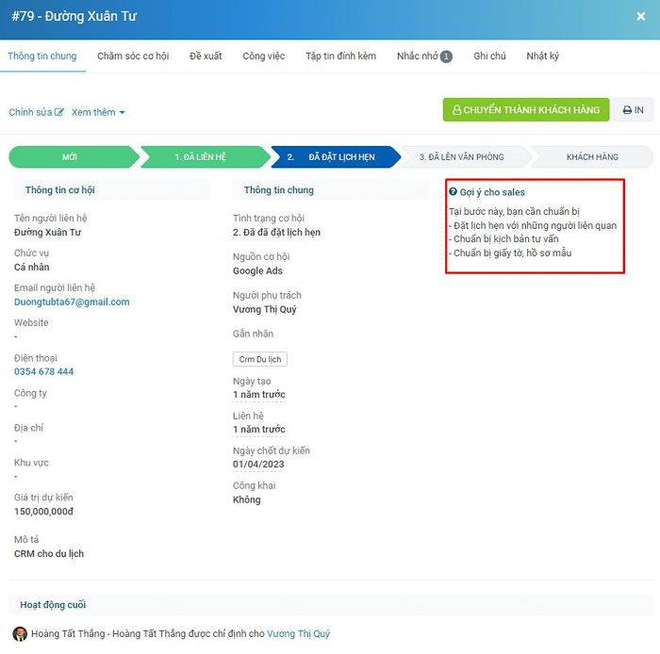The height and width of the screenshot is (654, 660).
Task: Open the Tập tin đính kèm tab
Action: [x=340, y=56]
